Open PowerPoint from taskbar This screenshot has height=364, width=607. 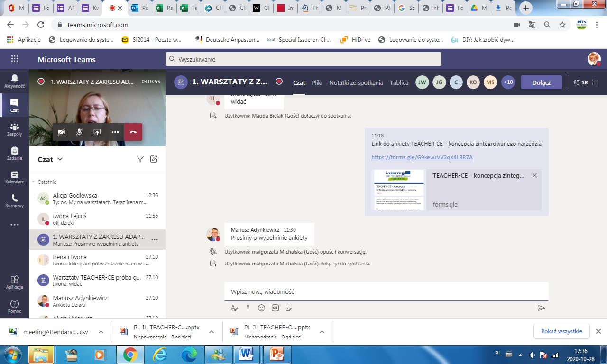pyautogui.click(x=276, y=355)
